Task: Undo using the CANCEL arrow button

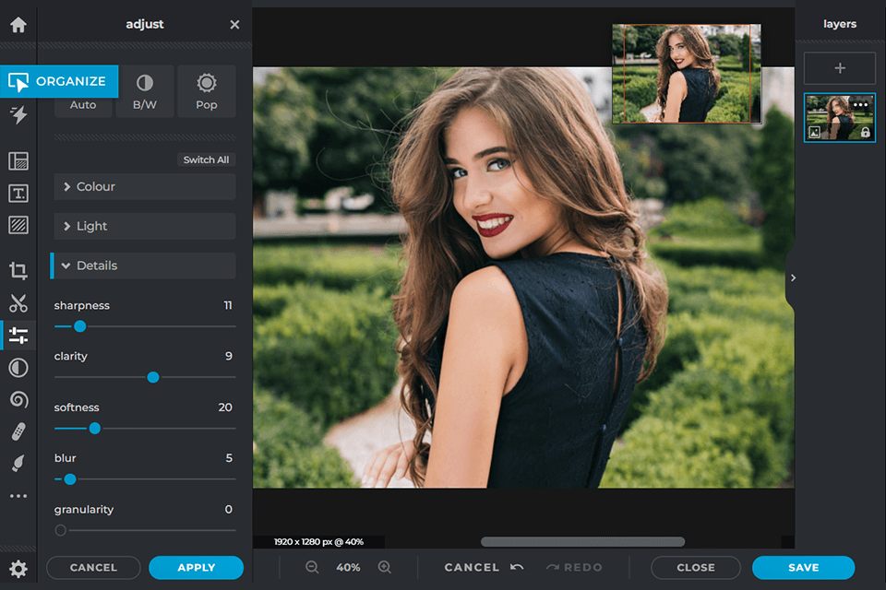Action: (x=485, y=568)
